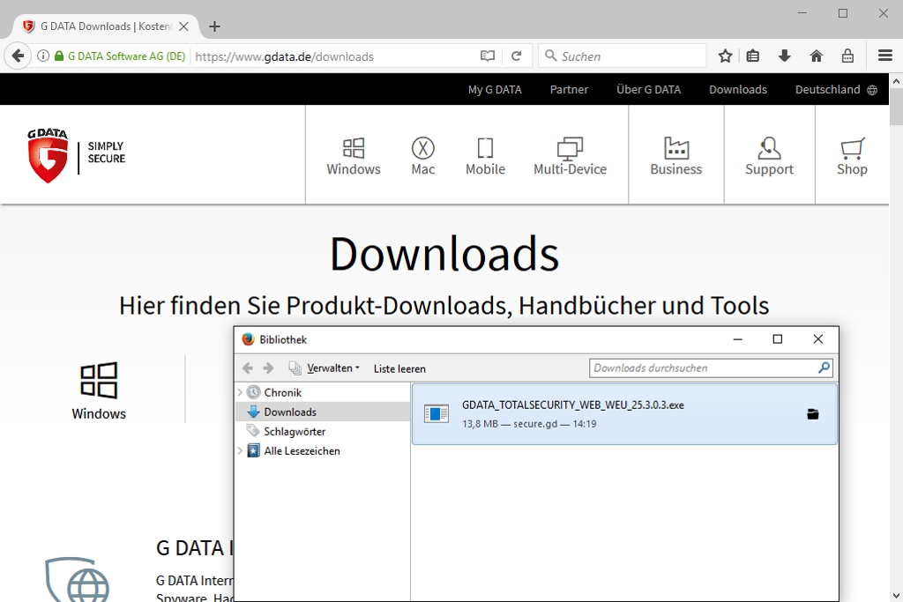Open the Firefox hamburger menu
The width and height of the screenshot is (903, 602).
click(885, 56)
